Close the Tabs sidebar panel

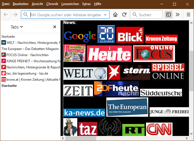click(x=55, y=27)
